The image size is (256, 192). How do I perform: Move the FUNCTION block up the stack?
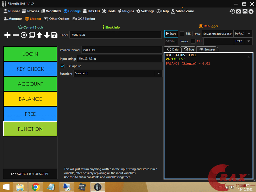[x=39, y=35]
